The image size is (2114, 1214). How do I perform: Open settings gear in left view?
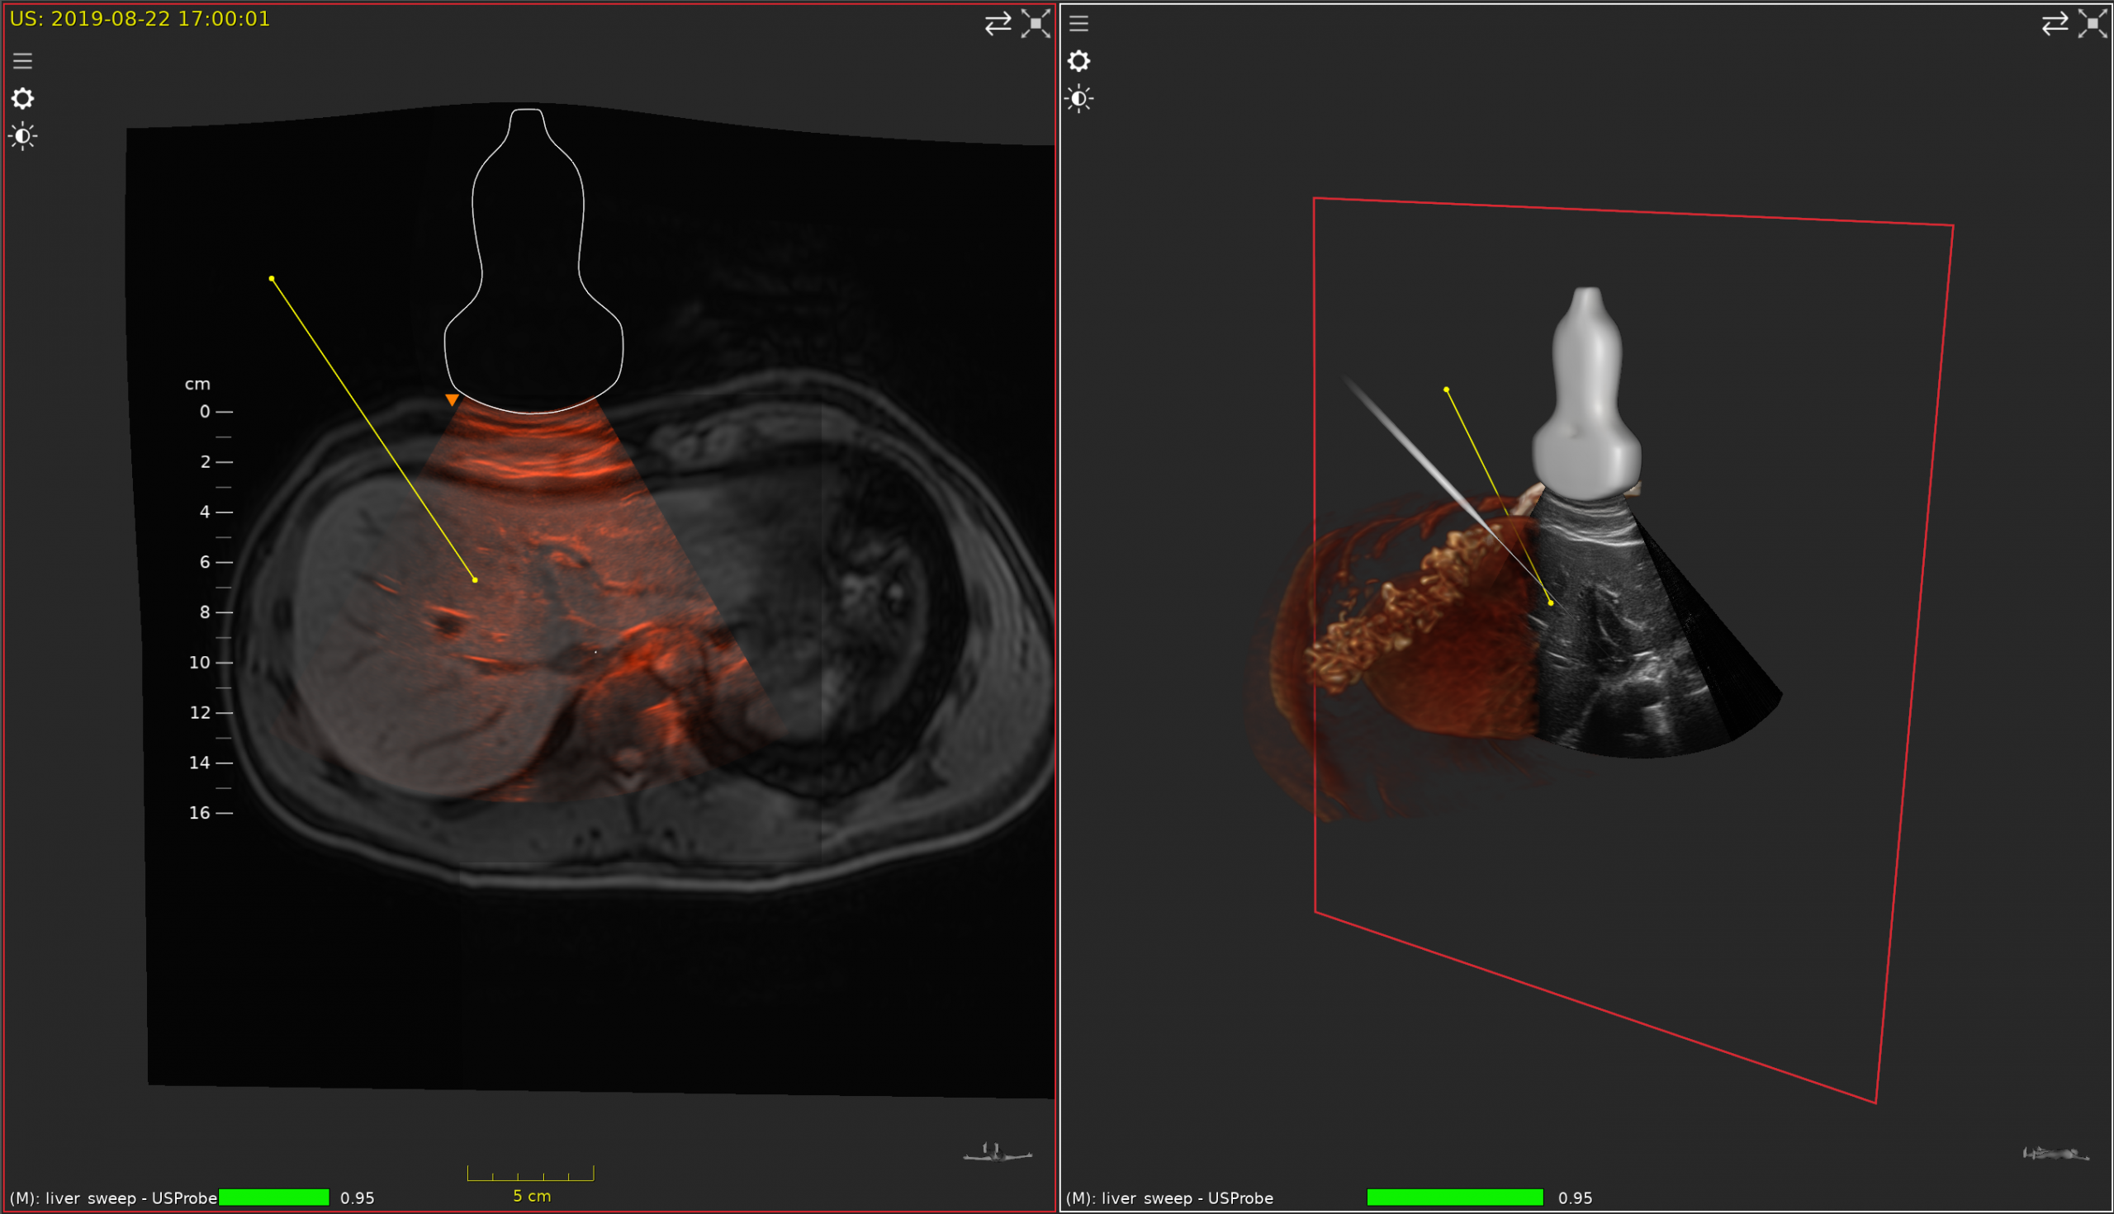[22, 98]
